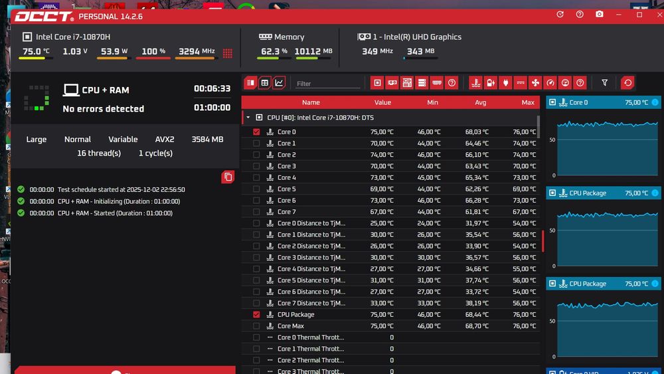Viewport: 664px width, 374px height.
Task: Select the Normal mode setting
Action: (78, 140)
